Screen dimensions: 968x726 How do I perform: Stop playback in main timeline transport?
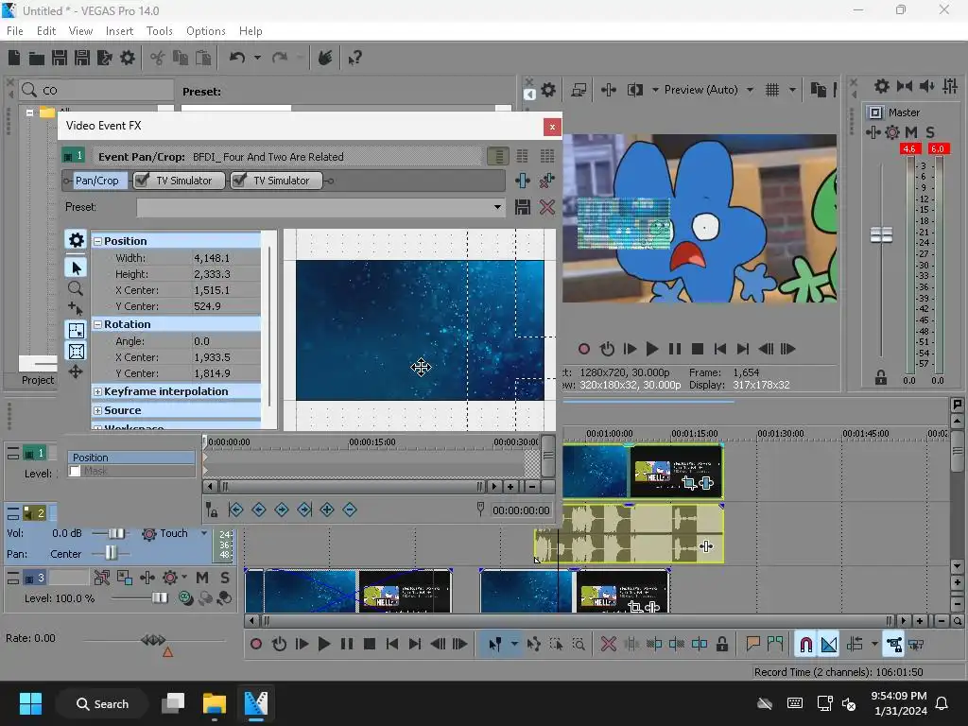point(370,645)
